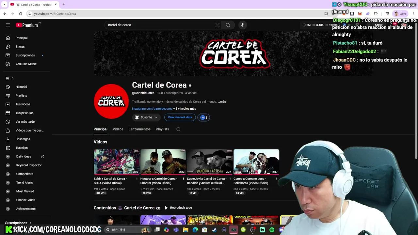Open Ver más tarde in sidebar

tap(25, 122)
